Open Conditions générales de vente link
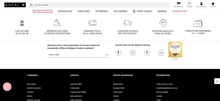 [x=167, y=88]
